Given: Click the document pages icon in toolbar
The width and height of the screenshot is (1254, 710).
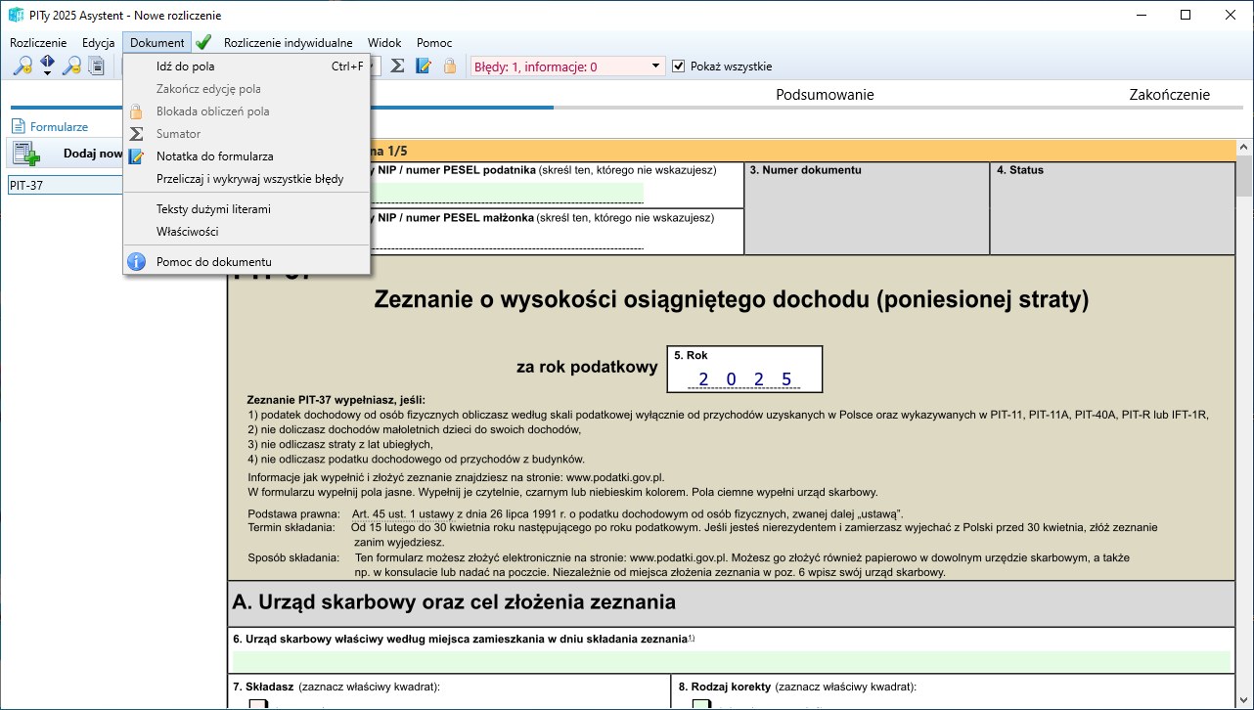Looking at the screenshot, I should (97, 67).
